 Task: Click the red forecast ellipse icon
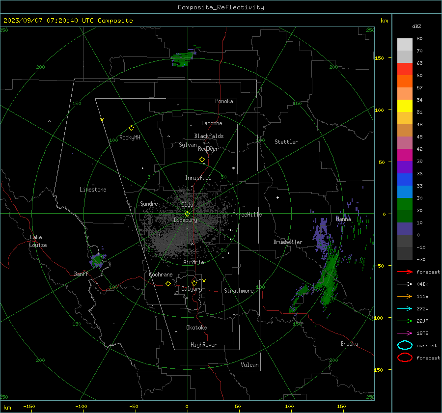405,358
